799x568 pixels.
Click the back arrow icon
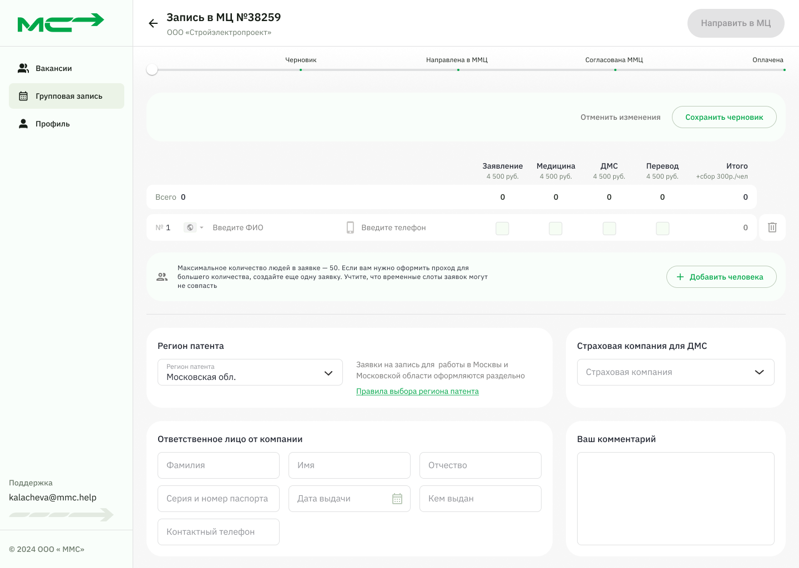coord(153,23)
